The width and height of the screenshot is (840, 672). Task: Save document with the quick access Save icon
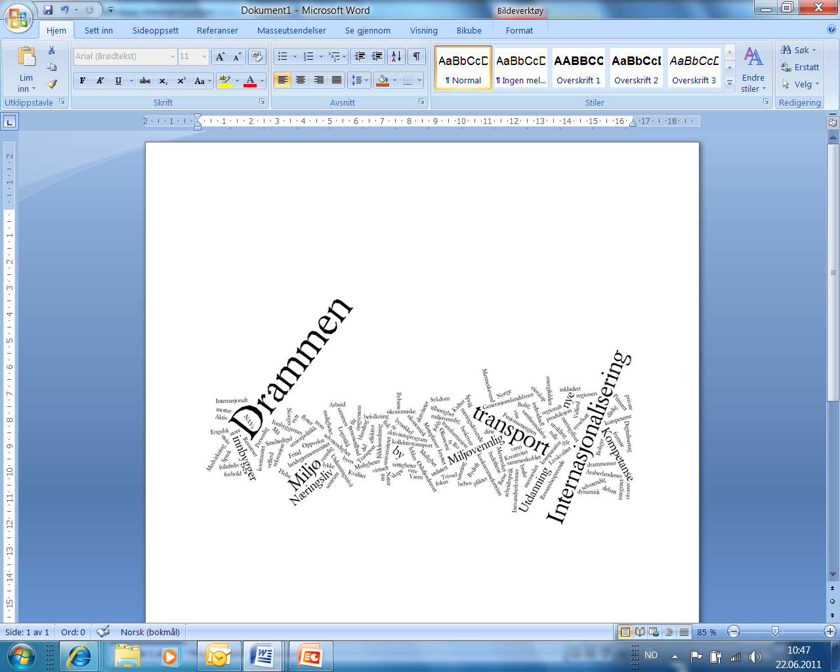48,10
